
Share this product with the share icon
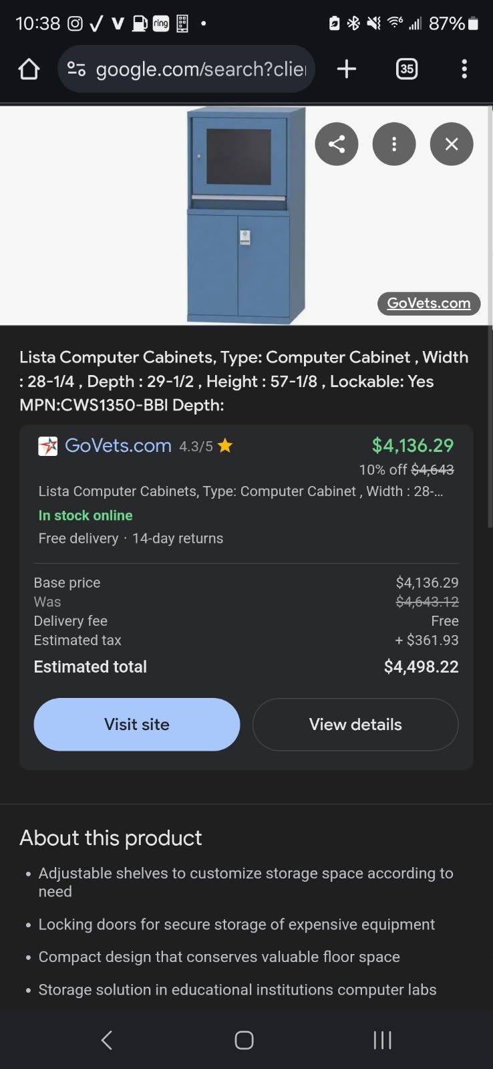point(337,144)
